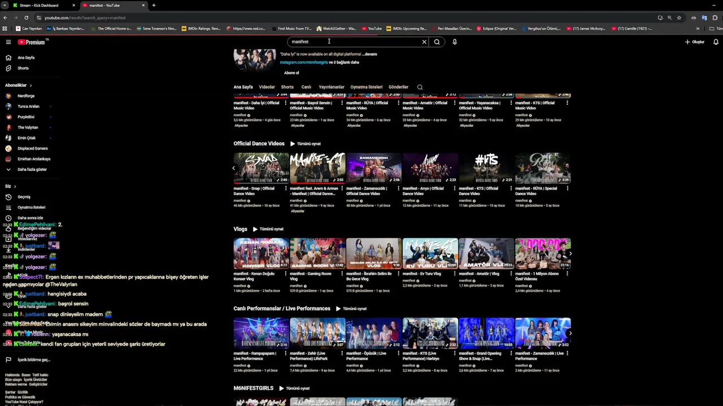723x406 pixels.
Task: Clear the search box with X
Action: click(424, 42)
